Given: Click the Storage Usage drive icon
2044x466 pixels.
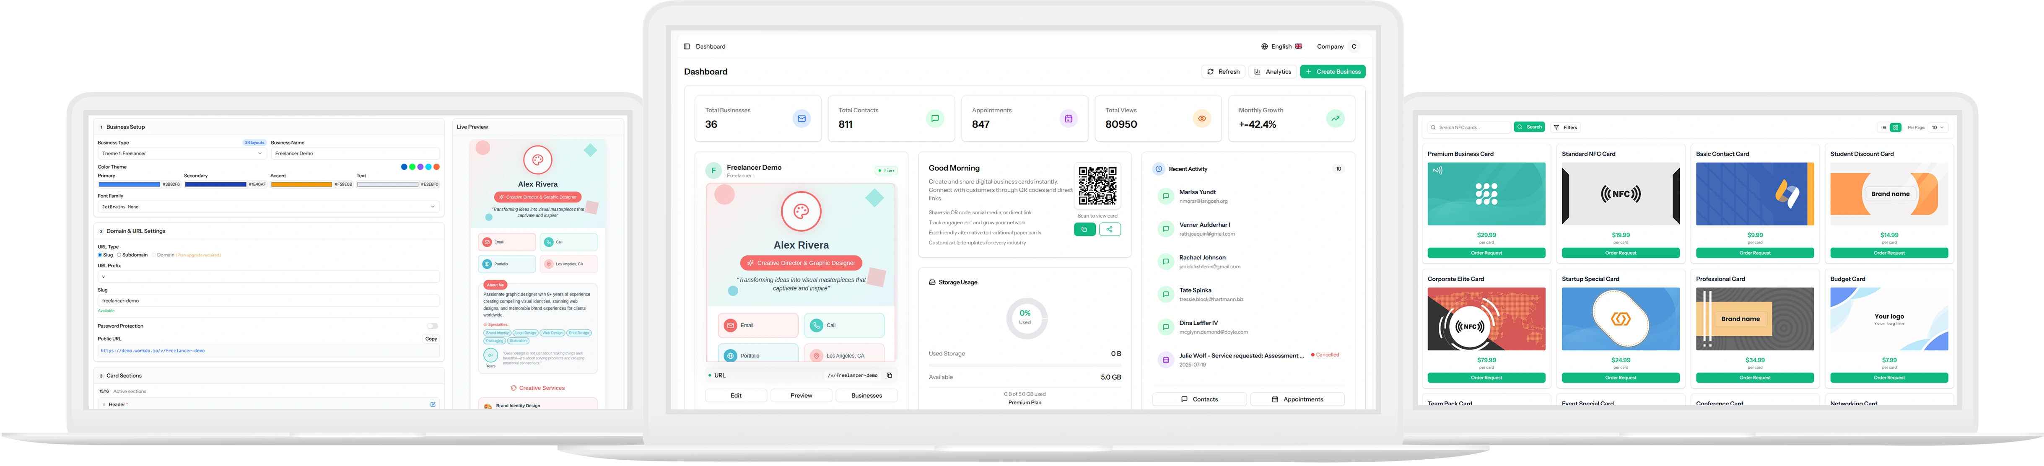Looking at the screenshot, I should coord(931,282).
